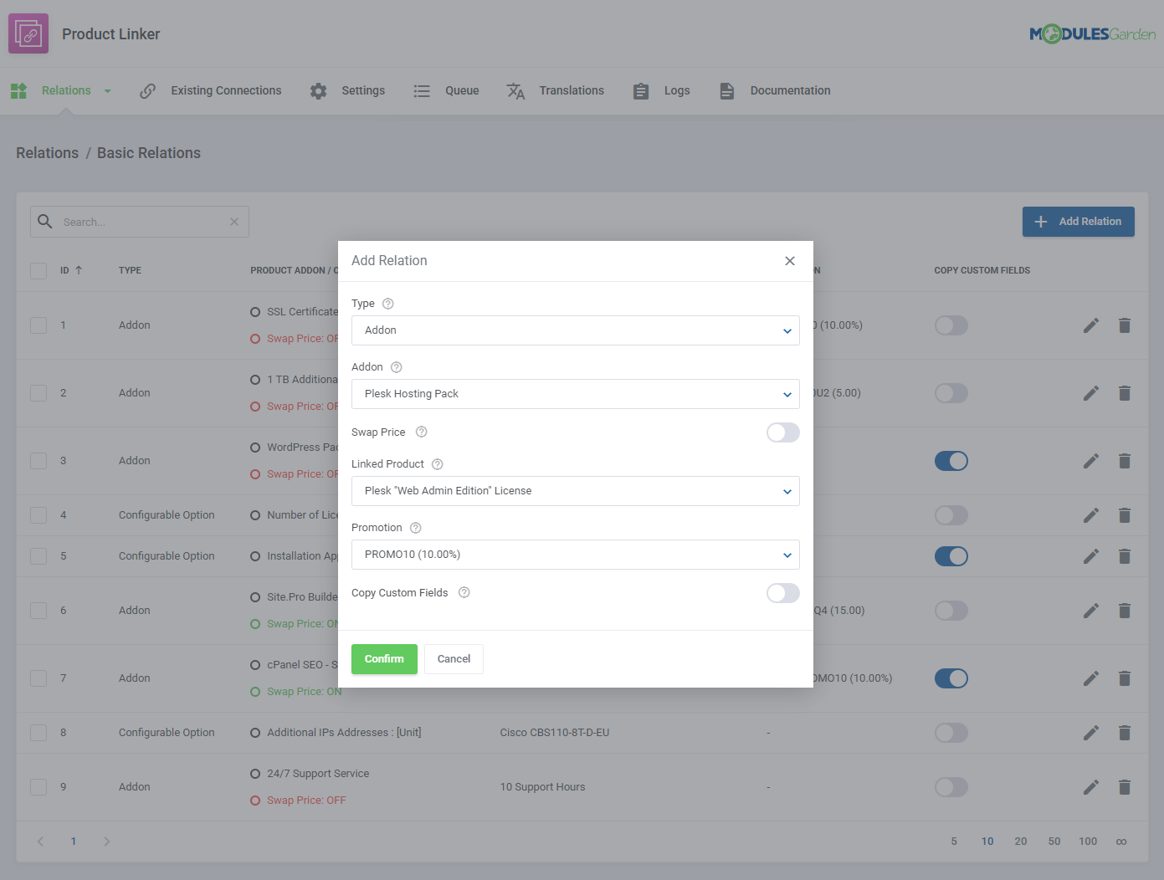The height and width of the screenshot is (880, 1164).
Task: Open the Linked Product dropdown
Action: (575, 491)
